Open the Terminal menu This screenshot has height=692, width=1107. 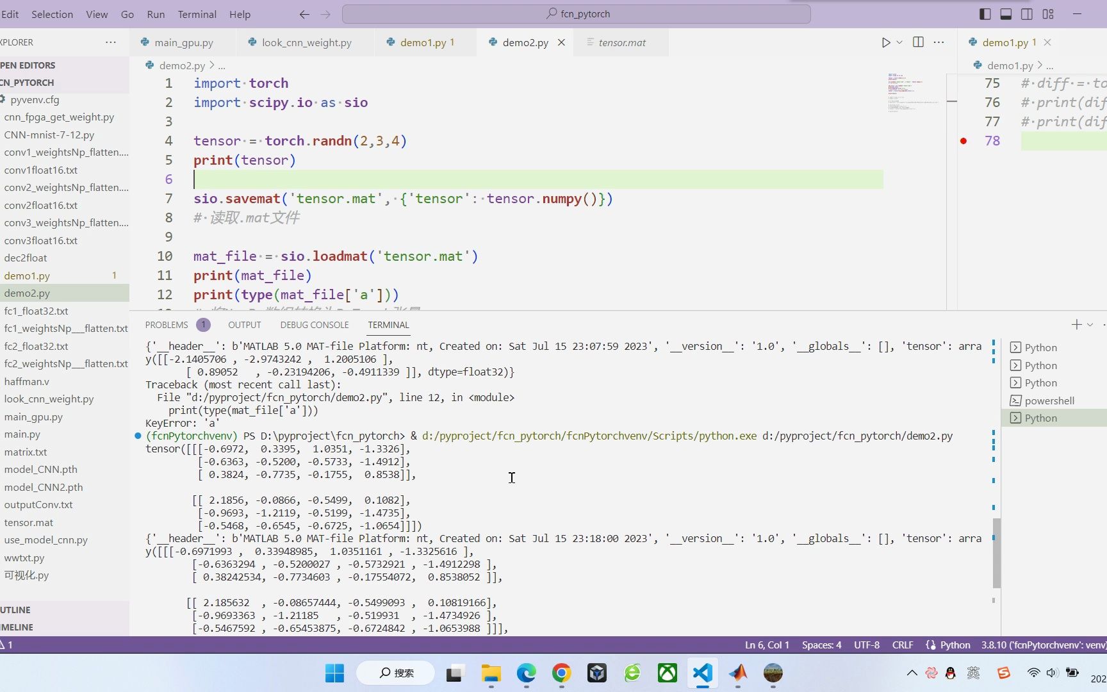coord(197,14)
